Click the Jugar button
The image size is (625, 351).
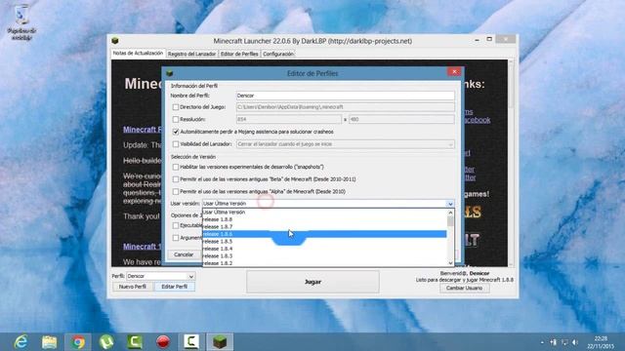[x=312, y=282]
